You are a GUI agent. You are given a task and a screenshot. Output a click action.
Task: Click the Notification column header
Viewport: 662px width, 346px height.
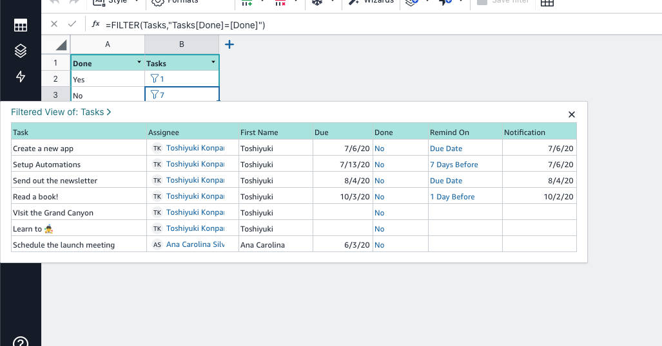click(539, 132)
